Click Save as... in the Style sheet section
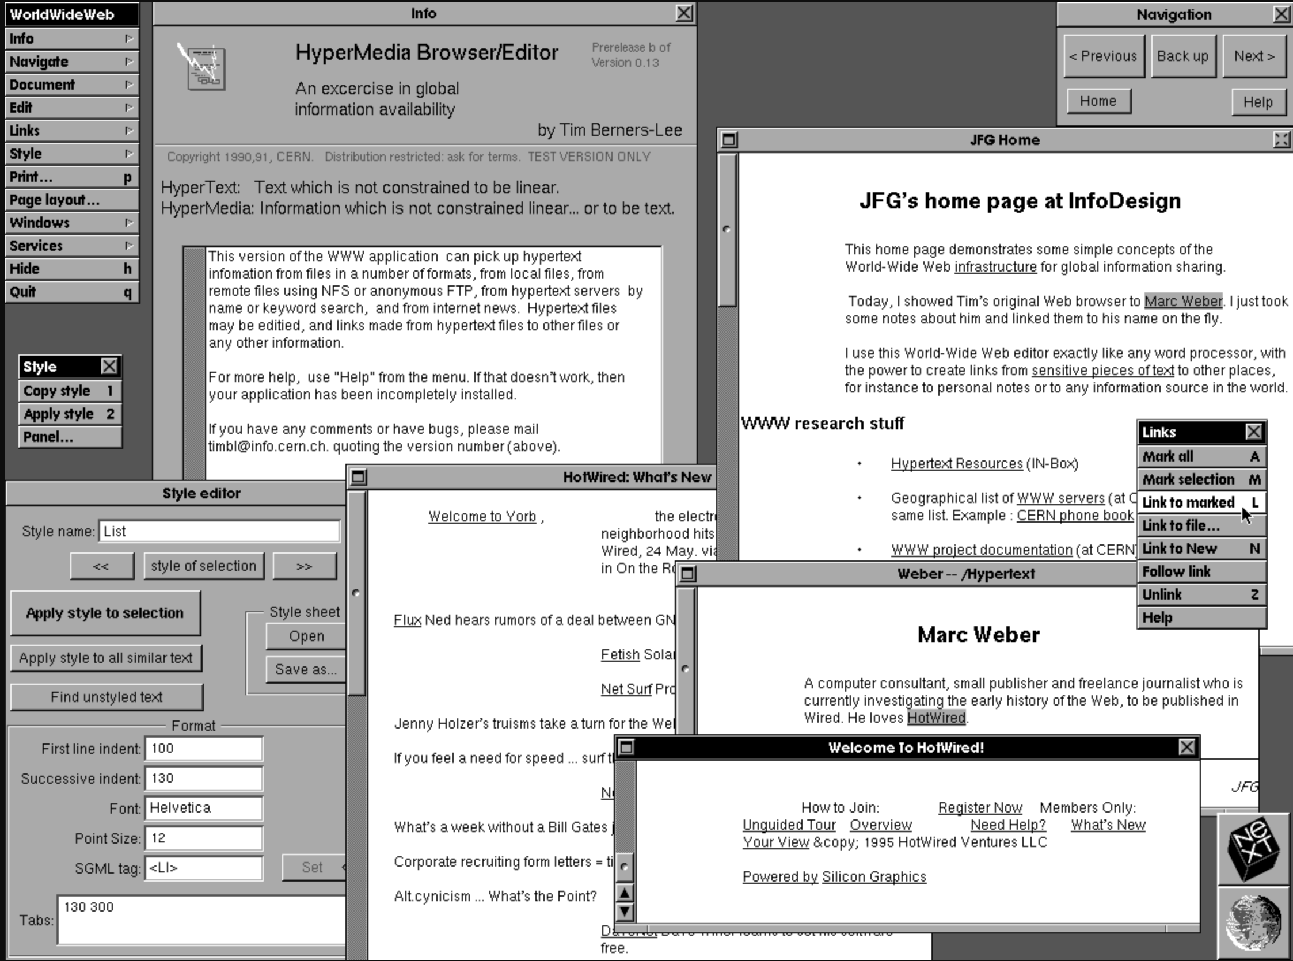Screen dimensions: 1293x961 (306, 669)
